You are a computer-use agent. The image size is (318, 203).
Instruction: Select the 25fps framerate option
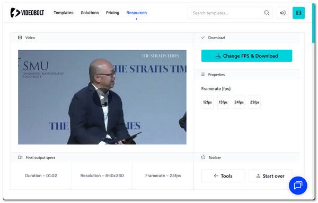255,102
